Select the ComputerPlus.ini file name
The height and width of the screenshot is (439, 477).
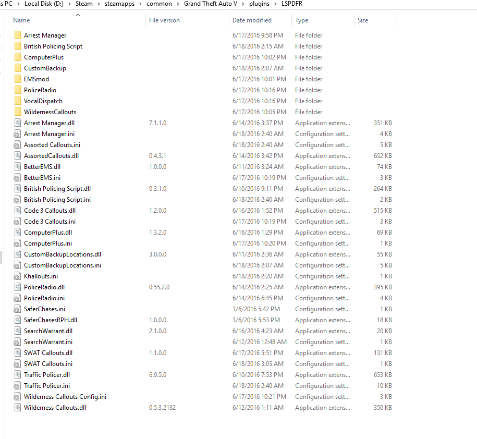click(x=48, y=243)
